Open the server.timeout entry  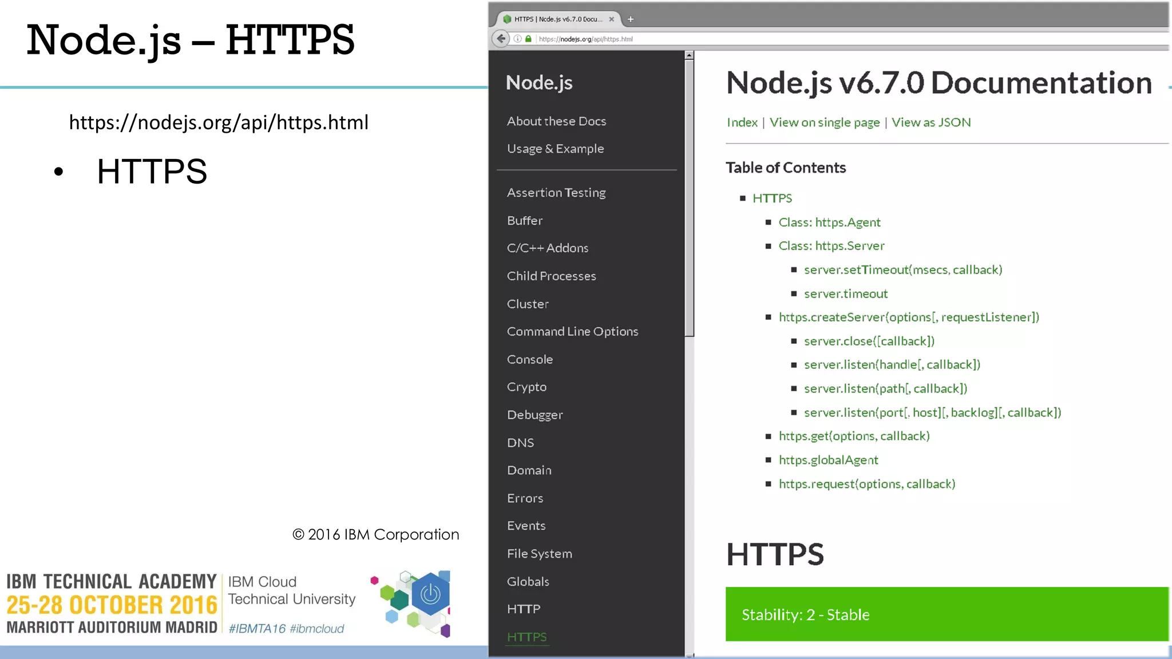pos(846,294)
